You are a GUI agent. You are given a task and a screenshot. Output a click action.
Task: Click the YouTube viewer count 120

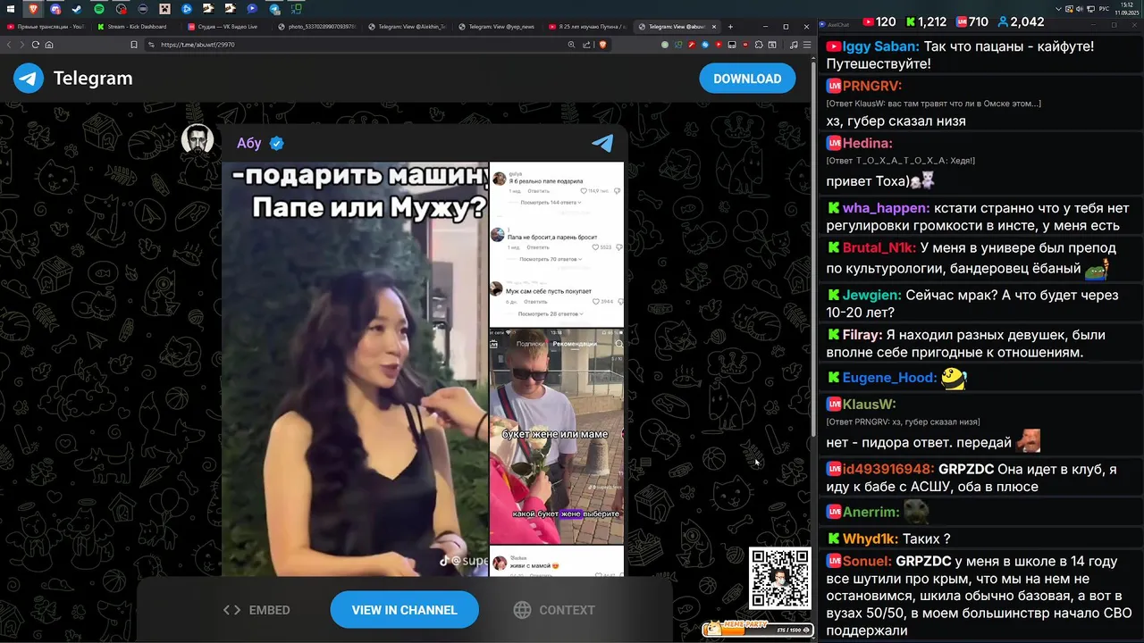(x=878, y=21)
